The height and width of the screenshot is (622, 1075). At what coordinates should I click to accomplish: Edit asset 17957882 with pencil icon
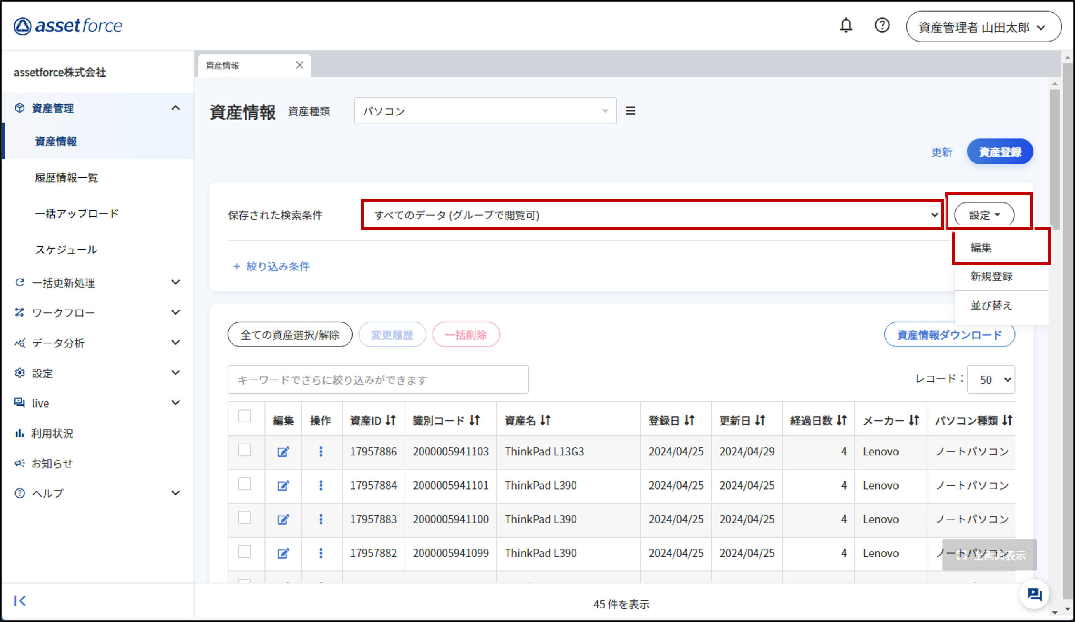283,553
